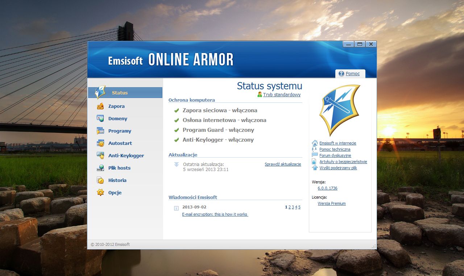
Task: Click the Ochrona komputera section heading
Action: [192, 100]
